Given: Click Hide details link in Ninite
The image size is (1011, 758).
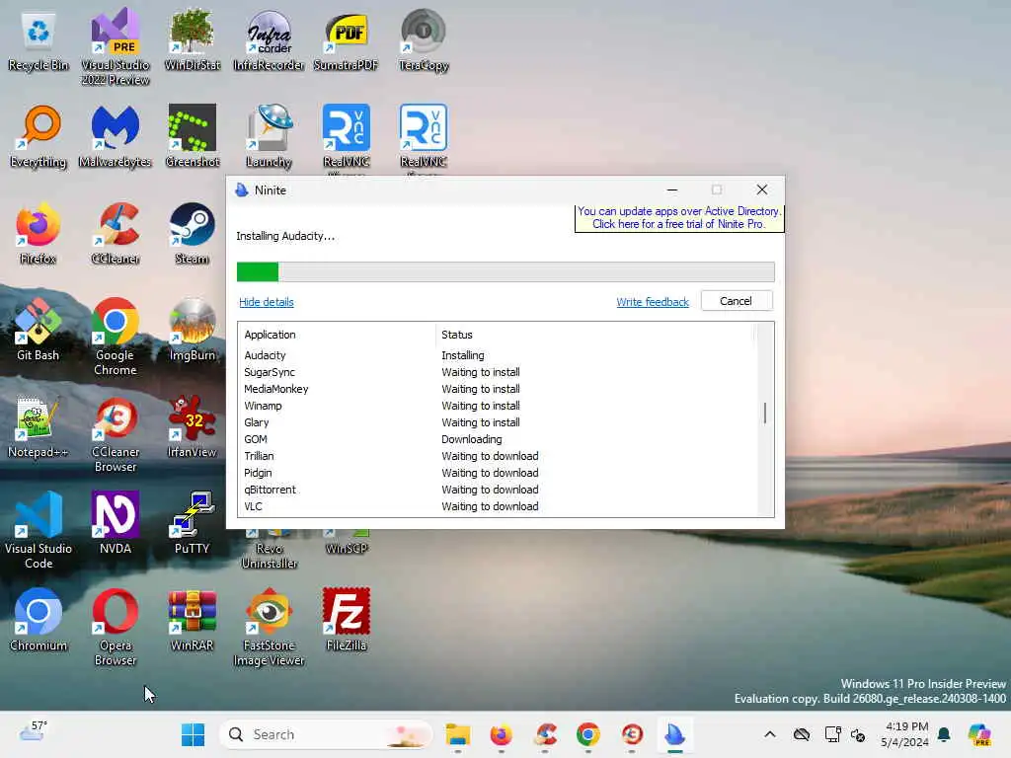Looking at the screenshot, I should [267, 302].
